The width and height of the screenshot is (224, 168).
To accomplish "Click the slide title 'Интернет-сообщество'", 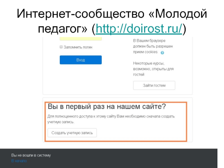I will (75, 14).
